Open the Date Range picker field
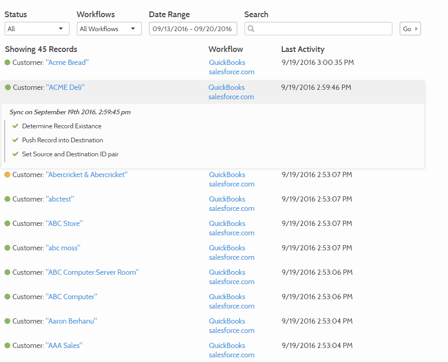Screen dimensions: 448x362 tap(193, 29)
